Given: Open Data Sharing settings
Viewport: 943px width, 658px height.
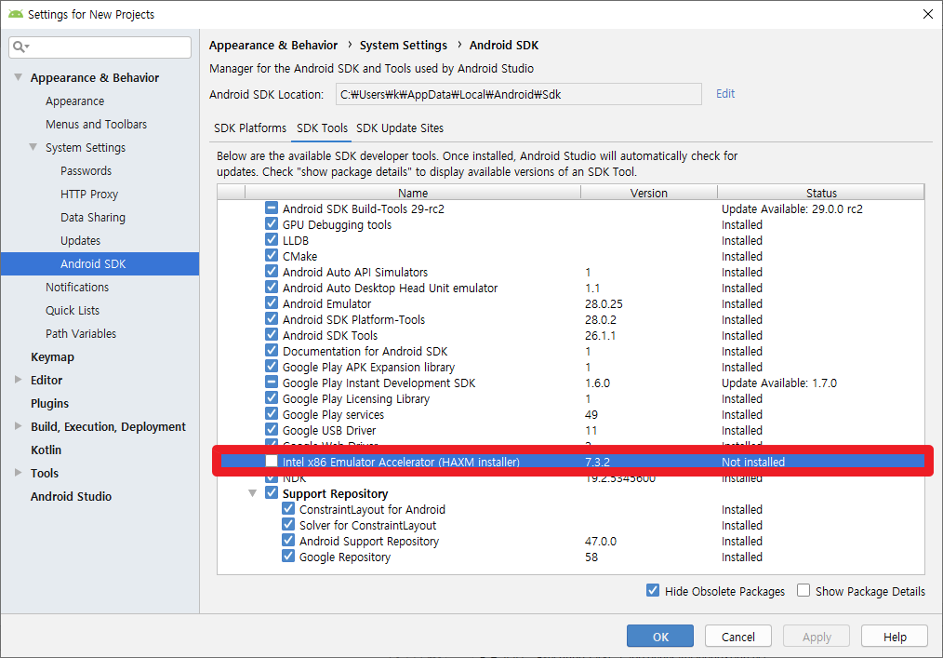Looking at the screenshot, I should point(93,218).
